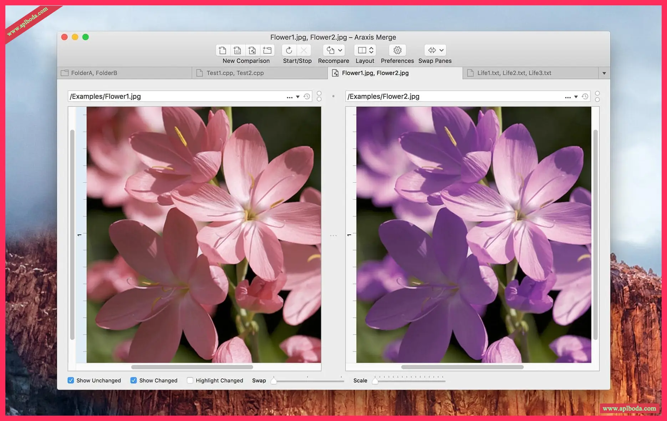Viewport: 667px width, 421px height.
Task: Expand the tab list overflow arrow
Action: (x=604, y=73)
